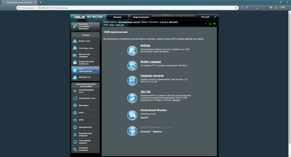Image resolution: width=291 pixels, height=157 pixels.
Task: Click the guest users status icon
Action: pyautogui.click(x=205, y=24)
